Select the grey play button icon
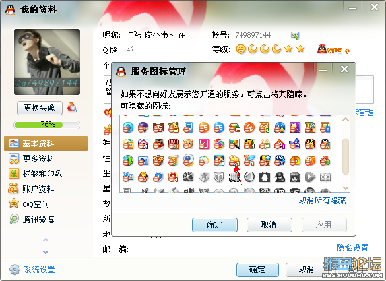 tap(309, 177)
